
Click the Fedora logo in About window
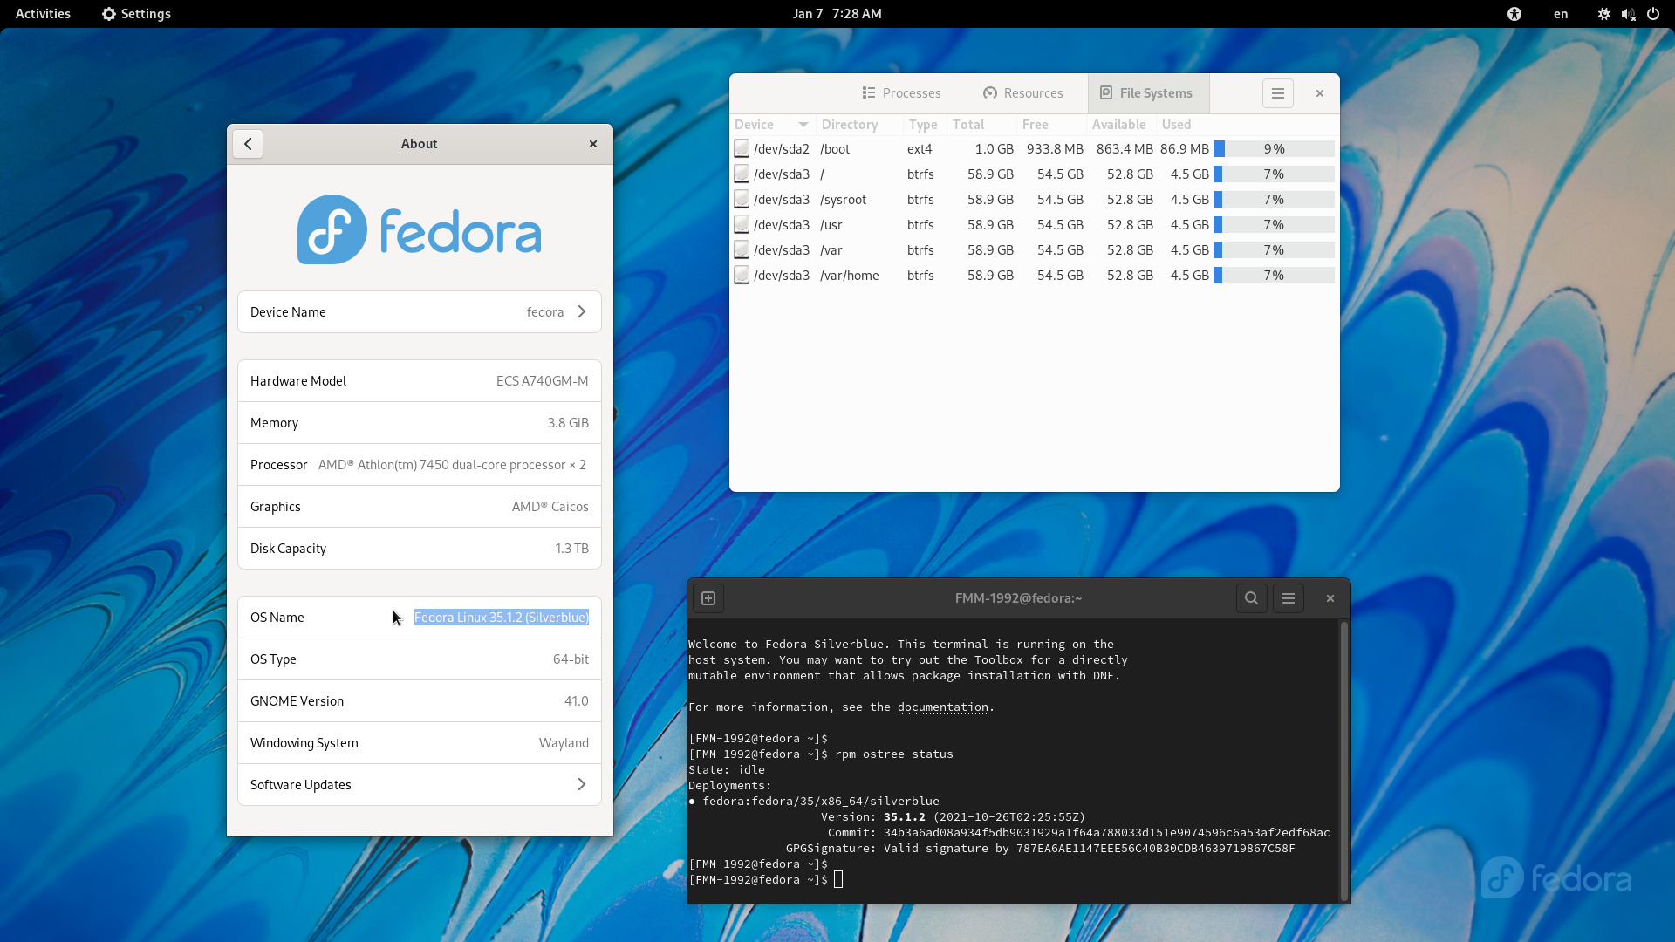point(420,229)
